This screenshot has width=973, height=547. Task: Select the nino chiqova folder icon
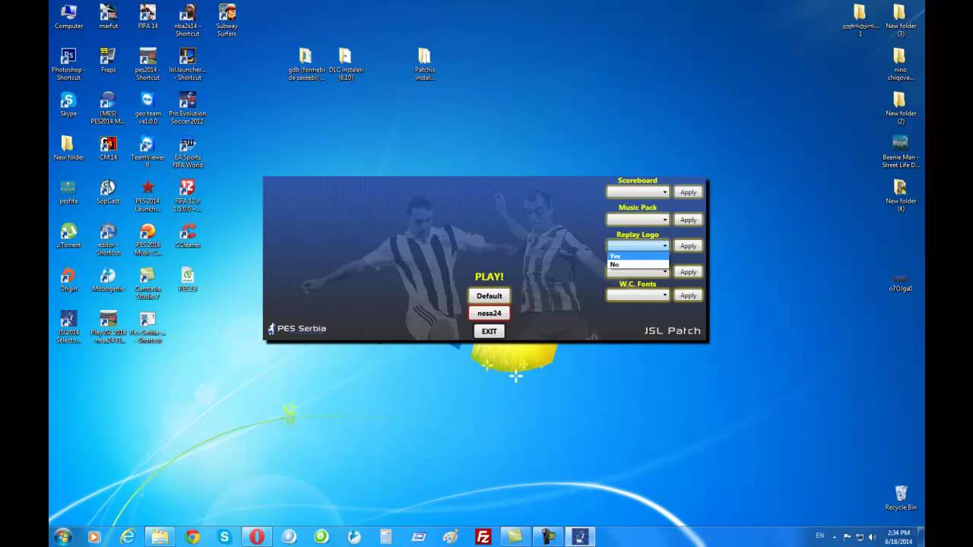(900, 65)
